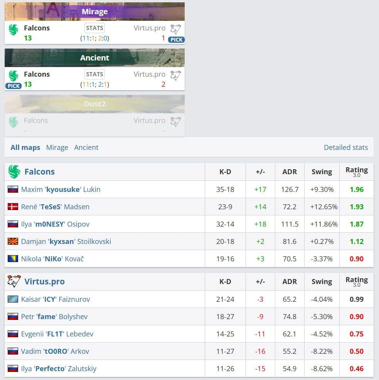Click Danish flag next to TeSeS
Viewport: 379px width, 380px height.
13,207
